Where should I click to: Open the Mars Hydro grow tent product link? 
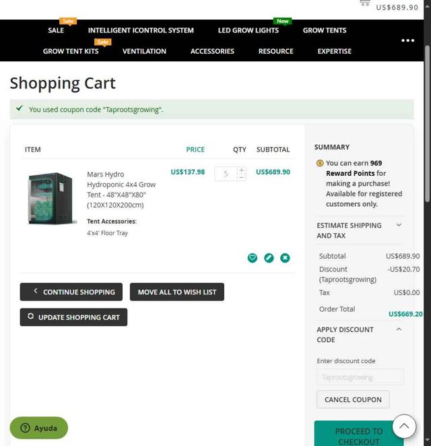point(121,190)
